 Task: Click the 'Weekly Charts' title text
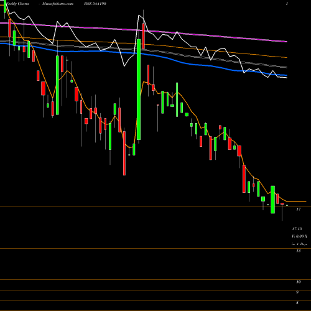tap(17, 4)
